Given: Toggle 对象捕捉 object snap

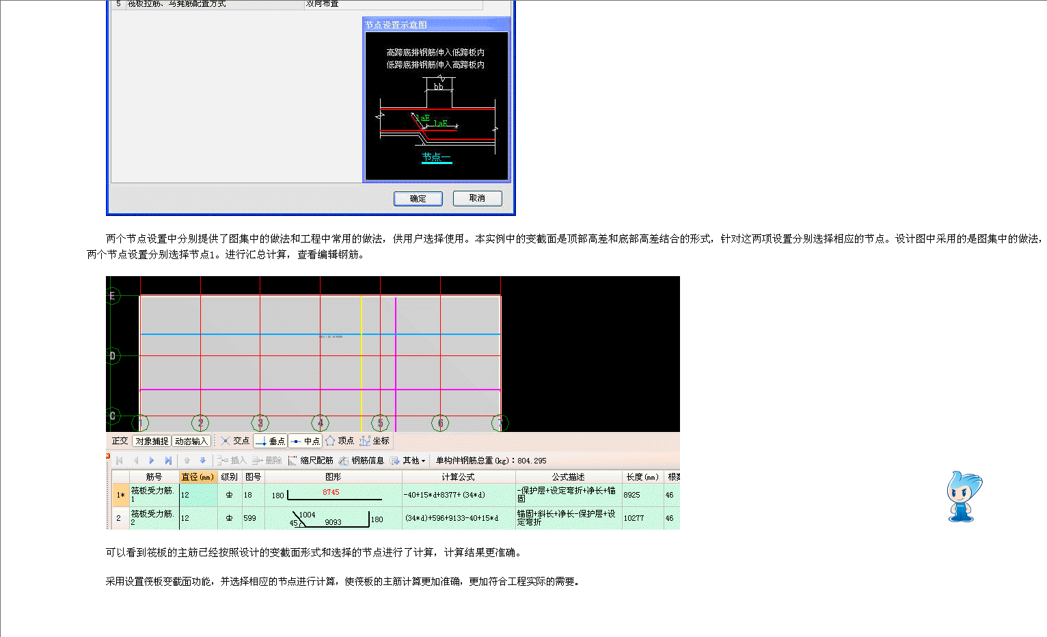Looking at the screenshot, I should (x=152, y=441).
